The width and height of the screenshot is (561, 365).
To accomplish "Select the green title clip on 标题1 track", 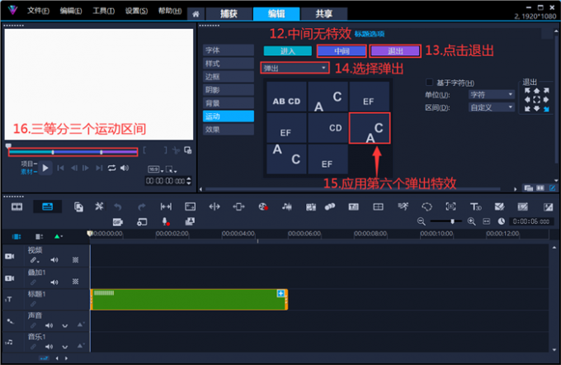I will tap(189, 300).
